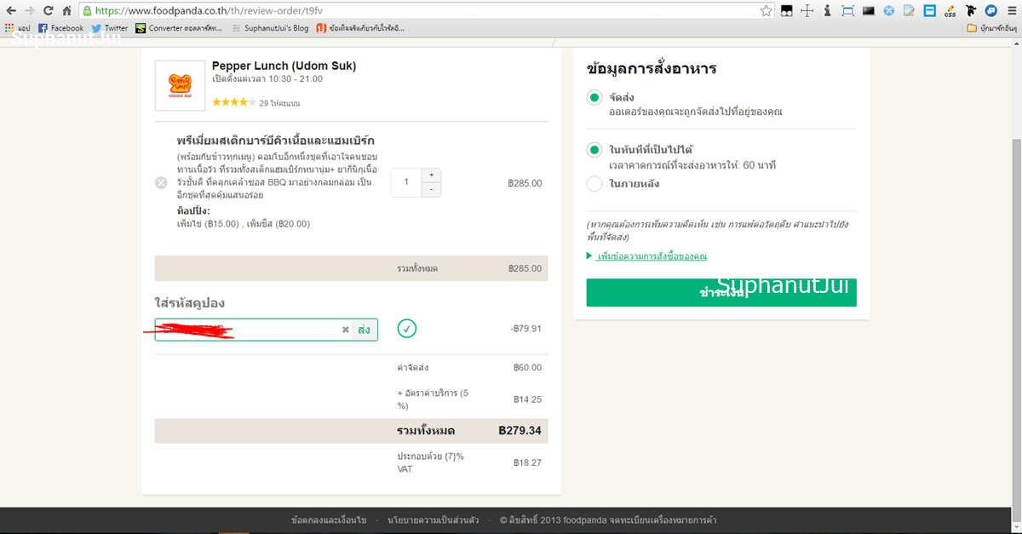The height and width of the screenshot is (534, 1022).
Task: Click the ฿18.27 VAT amount
Action: coord(527,462)
